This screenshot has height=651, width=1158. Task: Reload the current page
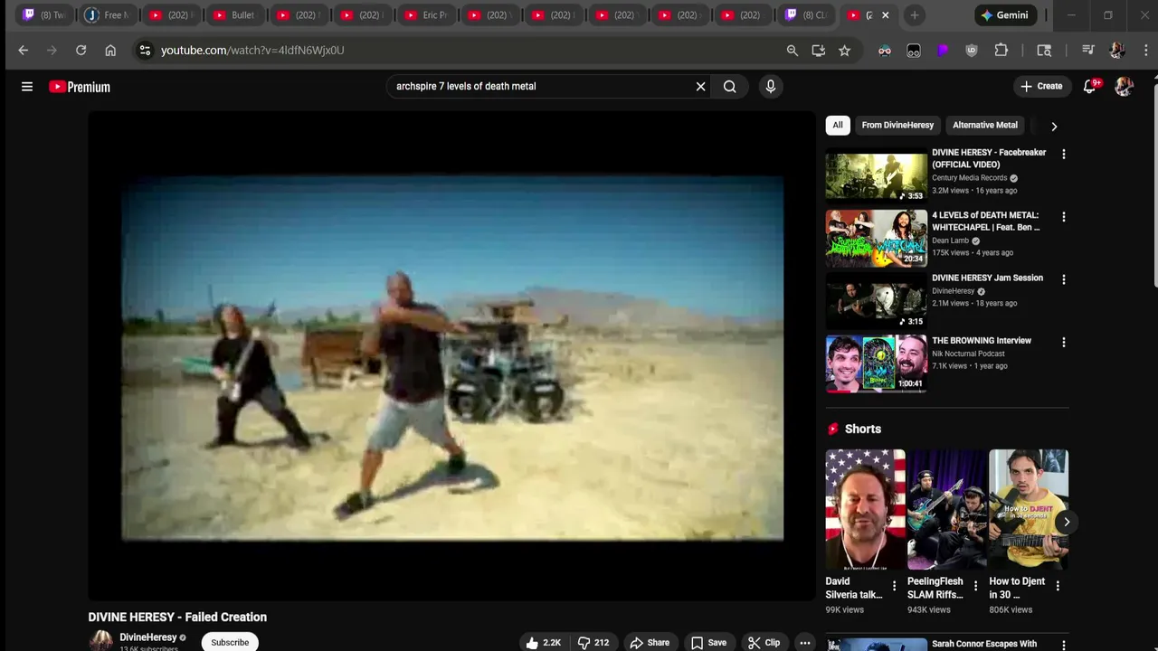pyautogui.click(x=81, y=51)
